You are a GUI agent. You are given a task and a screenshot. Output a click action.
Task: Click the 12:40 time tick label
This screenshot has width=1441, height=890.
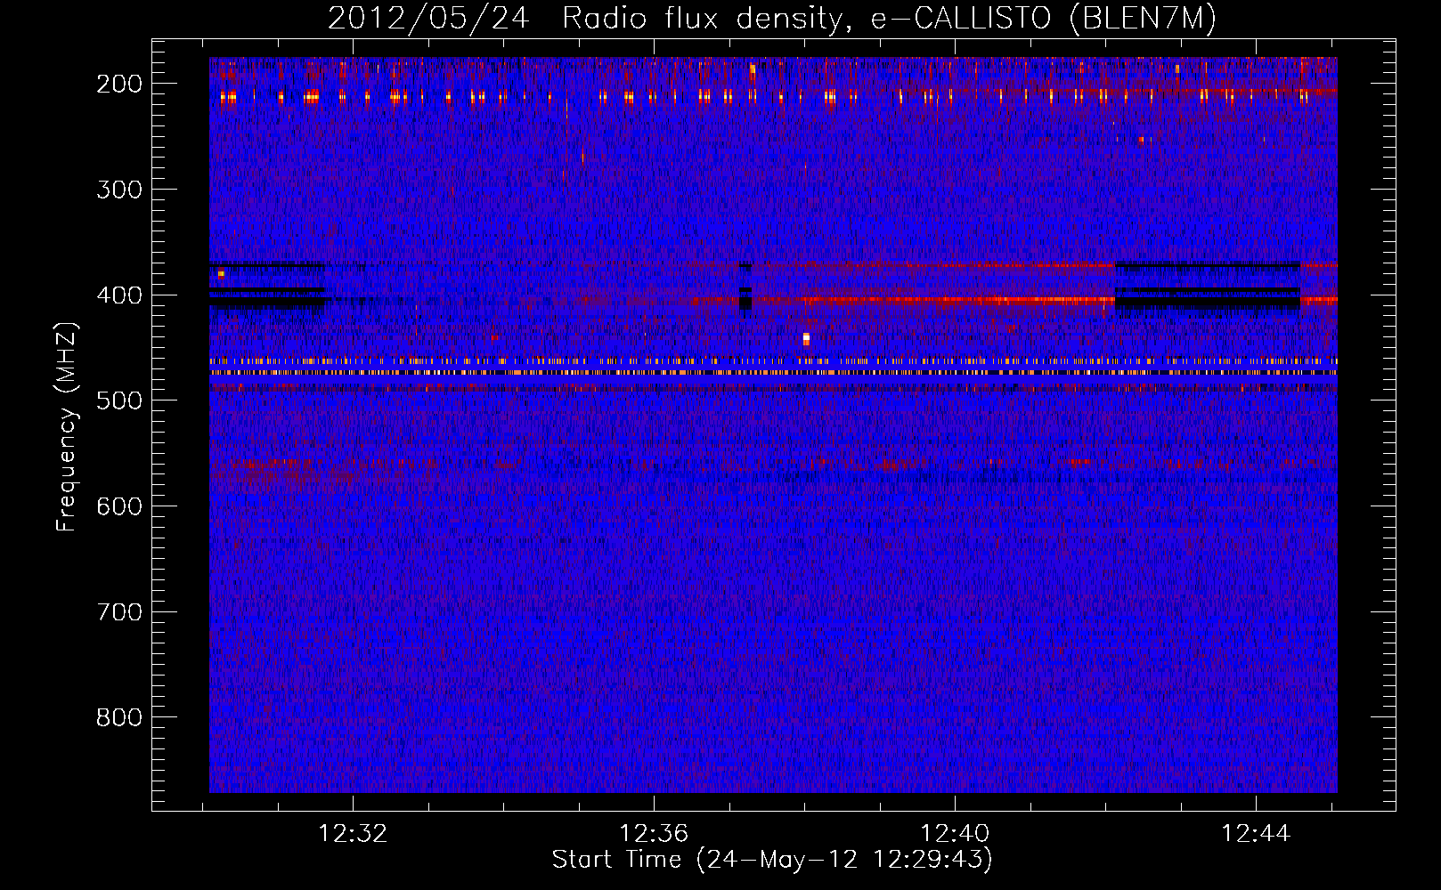coord(956,834)
